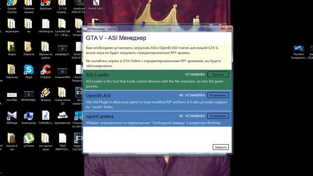Select the TRAP РИНГТОН file

point(63,142)
